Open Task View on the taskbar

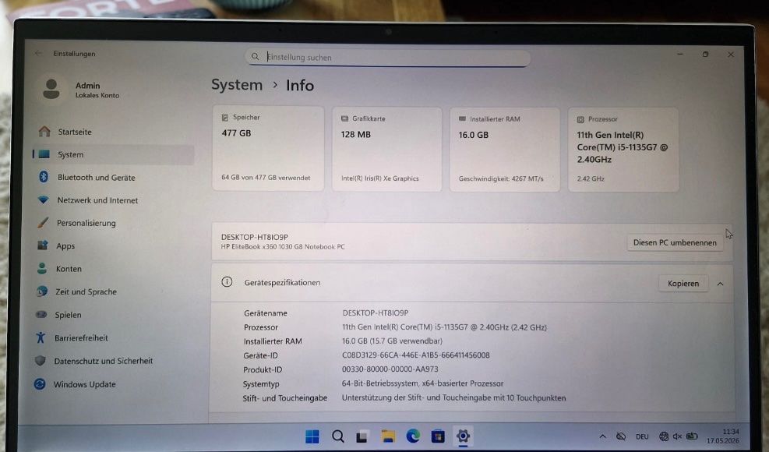click(x=362, y=436)
